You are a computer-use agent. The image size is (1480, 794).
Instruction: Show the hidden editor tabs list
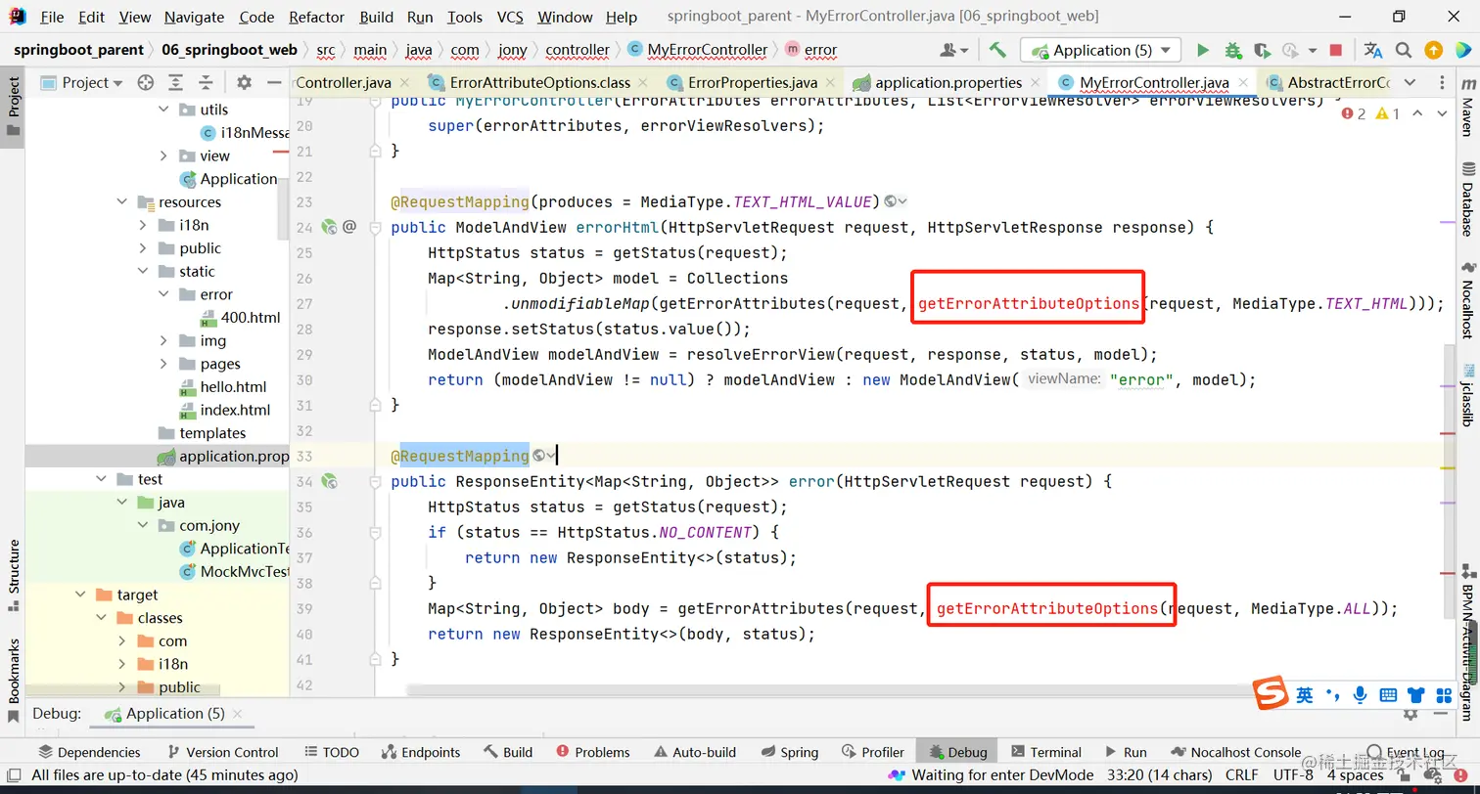[x=1410, y=82]
